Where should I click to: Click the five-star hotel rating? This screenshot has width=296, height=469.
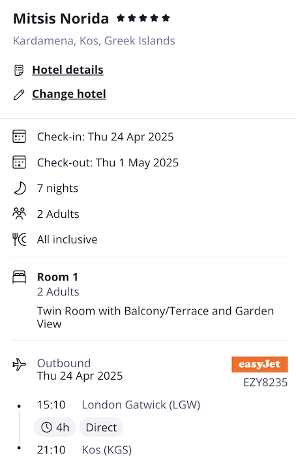coord(143,18)
